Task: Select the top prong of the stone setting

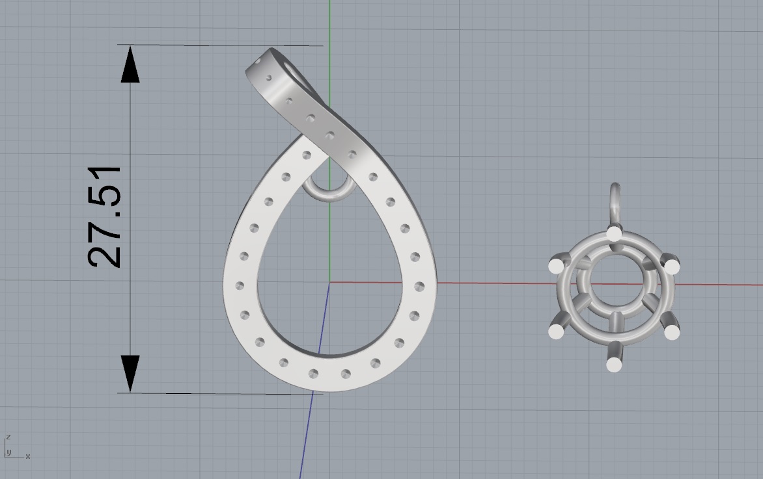Action: [x=613, y=233]
